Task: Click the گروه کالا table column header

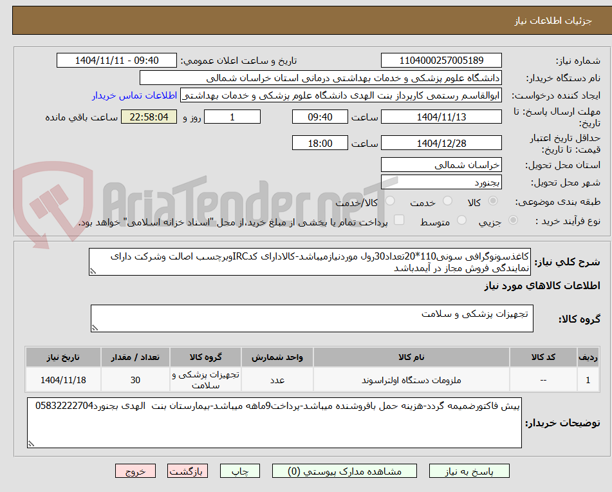Action: 206,357
